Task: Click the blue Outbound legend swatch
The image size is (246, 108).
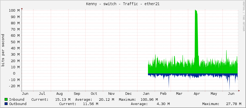Action: (x=6, y=104)
